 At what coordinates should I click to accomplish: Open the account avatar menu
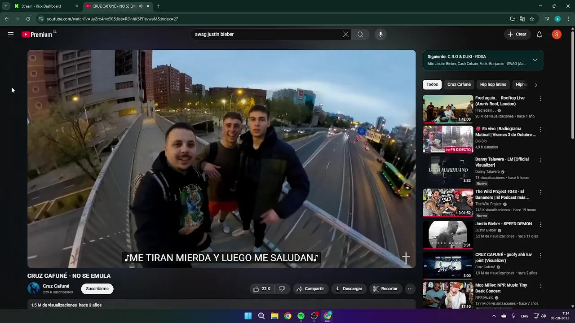pyautogui.click(x=557, y=35)
